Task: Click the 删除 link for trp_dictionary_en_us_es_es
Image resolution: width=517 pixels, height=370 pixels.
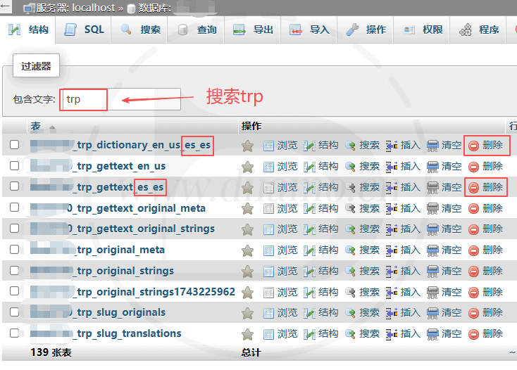Action: point(492,146)
